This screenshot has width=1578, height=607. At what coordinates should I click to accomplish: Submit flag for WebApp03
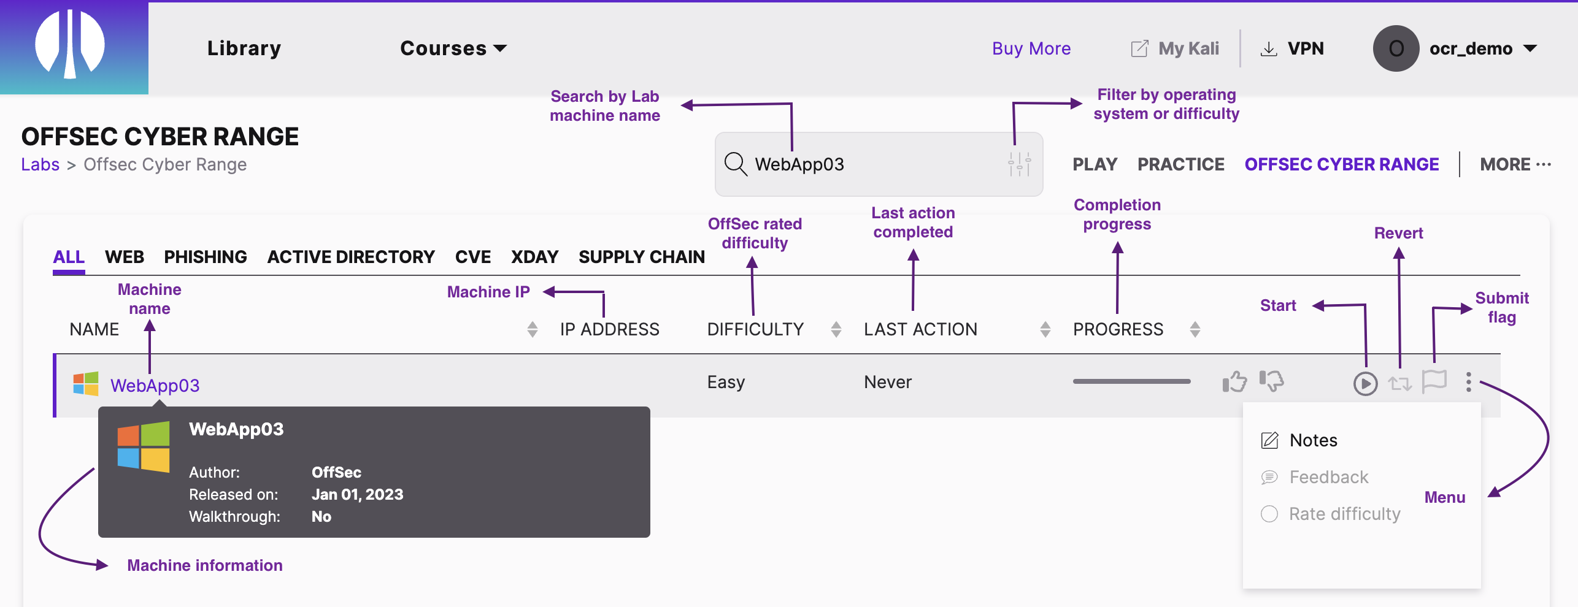pyautogui.click(x=1434, y=382)
